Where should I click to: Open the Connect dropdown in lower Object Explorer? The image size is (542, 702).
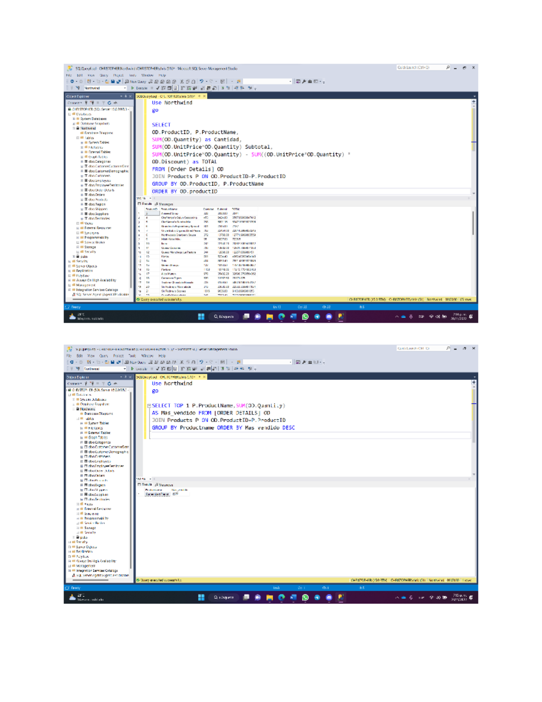(74, 383)
